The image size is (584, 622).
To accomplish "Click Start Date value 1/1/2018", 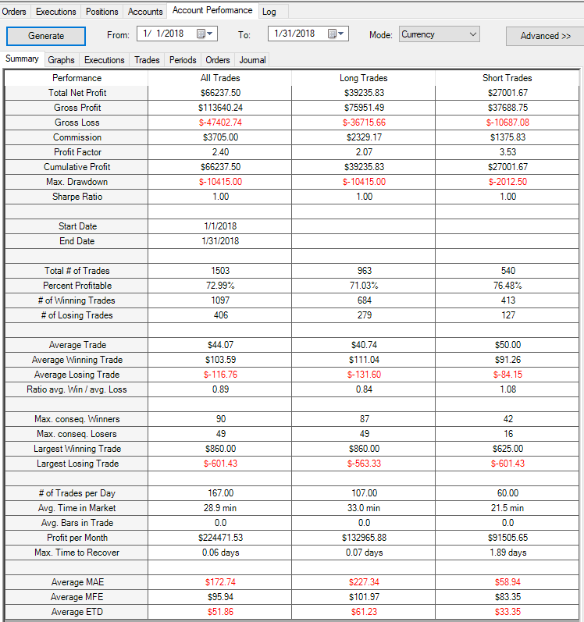I will [x=220, y=226].
